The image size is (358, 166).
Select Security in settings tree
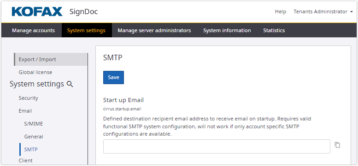point(28,98)
